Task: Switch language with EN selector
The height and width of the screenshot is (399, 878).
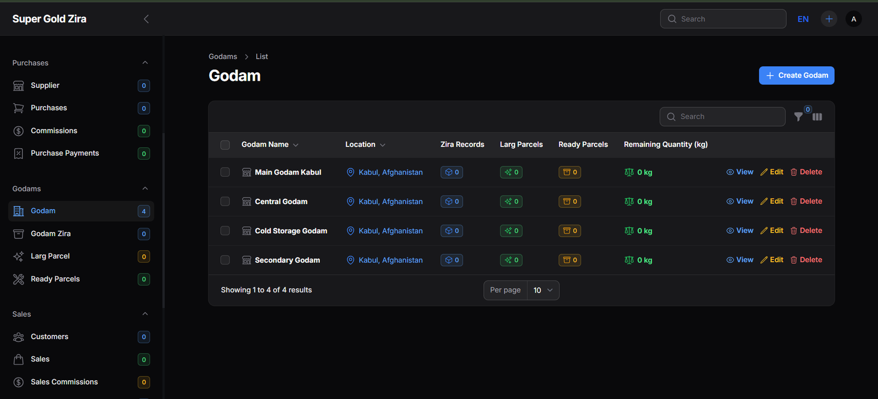Action: pyautogui.click(x=803, y=19)
